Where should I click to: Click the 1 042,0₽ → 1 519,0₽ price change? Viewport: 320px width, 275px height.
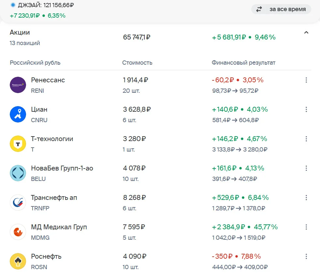point(239,237)
